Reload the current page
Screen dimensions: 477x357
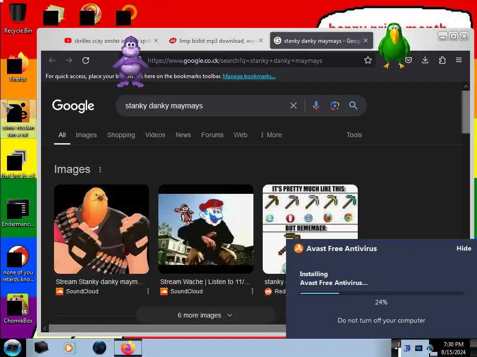pos(86,60)
